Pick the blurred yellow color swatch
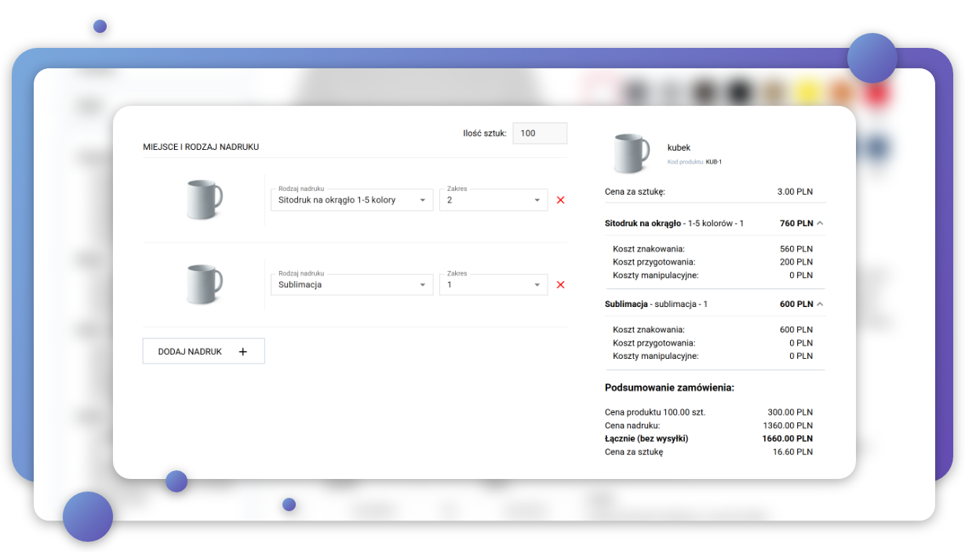 click(x=806, y=93)
